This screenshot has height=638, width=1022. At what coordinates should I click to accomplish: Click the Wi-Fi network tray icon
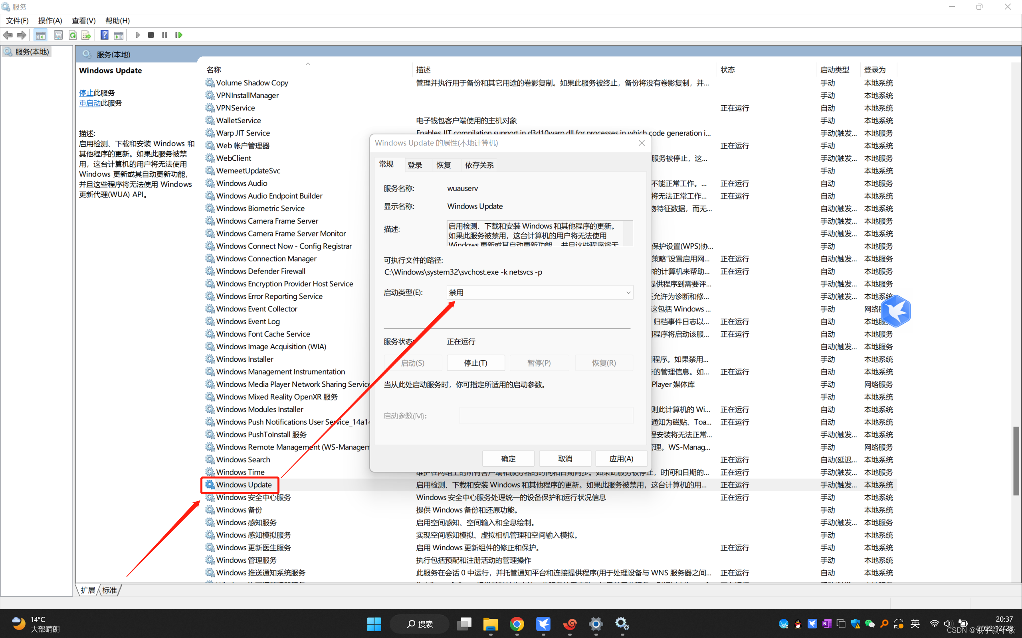click(x=934, y=624)
